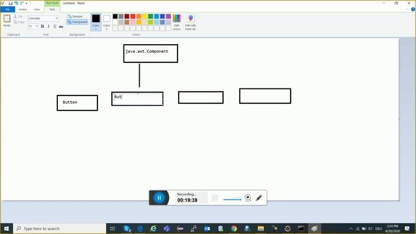The width and height of the screenshot is (416, 234).
Task: Toggle Italic text formatting
Action: [49, 26]
